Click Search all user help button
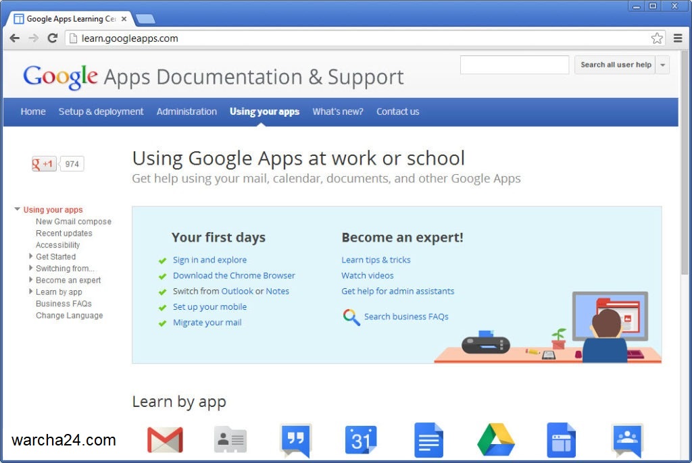 click(x=616, y=65)
